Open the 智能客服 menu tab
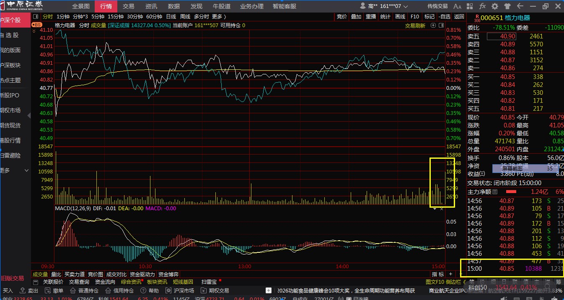The height and width of the screenshot is (300, 564). pyautogui.click(x=285, y=6)
